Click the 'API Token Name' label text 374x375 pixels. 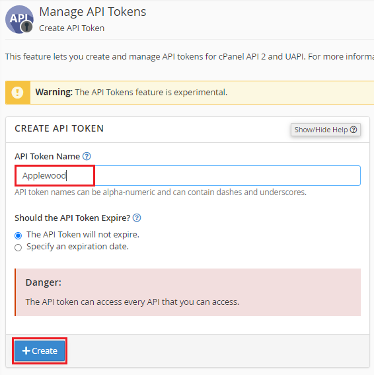(x=48, y=156)
